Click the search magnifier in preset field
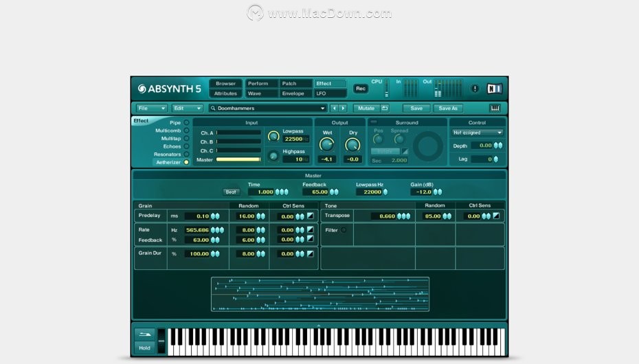Screen dimensions: 639x364 tap(213, 109)
